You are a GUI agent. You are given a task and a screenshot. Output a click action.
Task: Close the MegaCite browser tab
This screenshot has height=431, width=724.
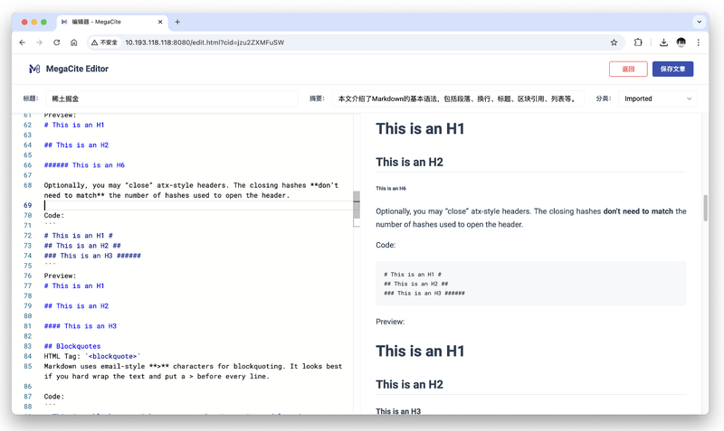click(x=160, y=22)
